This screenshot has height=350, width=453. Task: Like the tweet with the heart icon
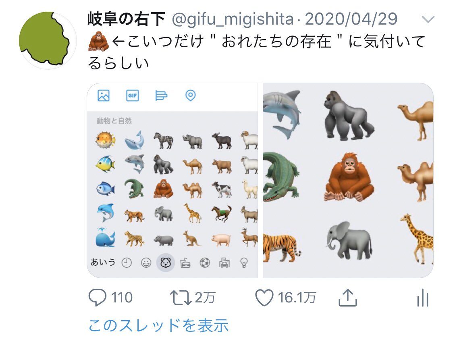coord(264,298)
